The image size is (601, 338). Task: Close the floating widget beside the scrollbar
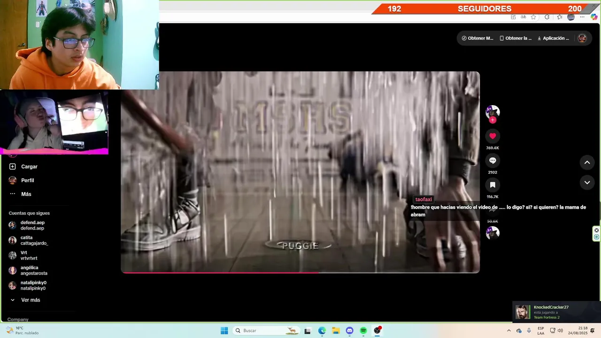(x=597, y=230)
